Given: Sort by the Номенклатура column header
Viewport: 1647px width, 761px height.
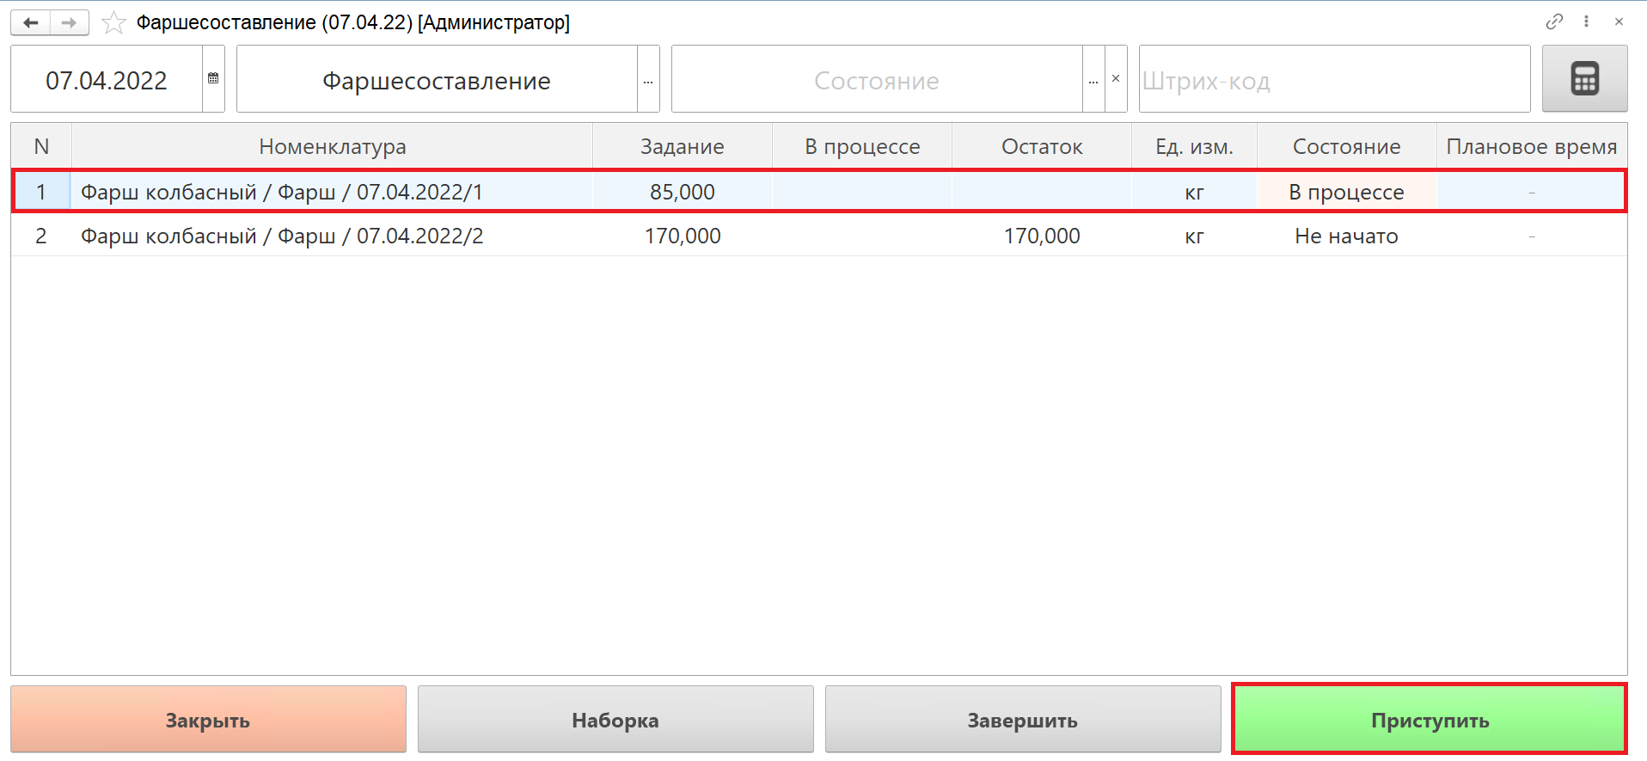Looking at the screenshot, I should pyautogui.click(x=332, y=147).
